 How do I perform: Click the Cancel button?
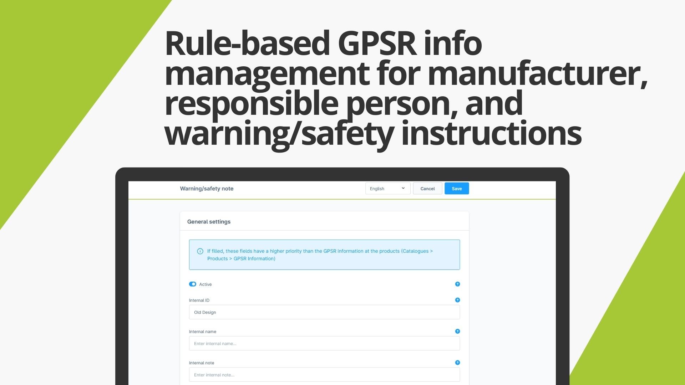point(427,189)
